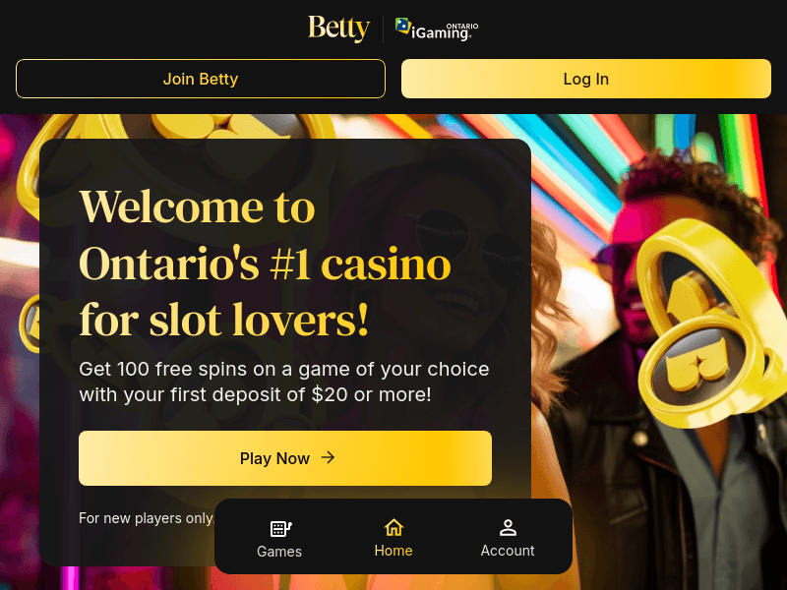Select the Home tab label
Image resolution: width=787 pixels, height=590 pixels.
pos(393,551)
